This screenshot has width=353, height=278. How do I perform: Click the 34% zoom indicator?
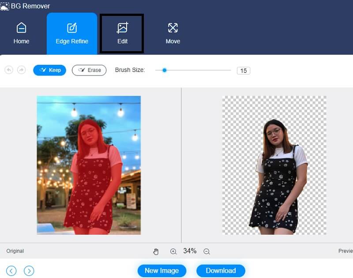point(190,251)
